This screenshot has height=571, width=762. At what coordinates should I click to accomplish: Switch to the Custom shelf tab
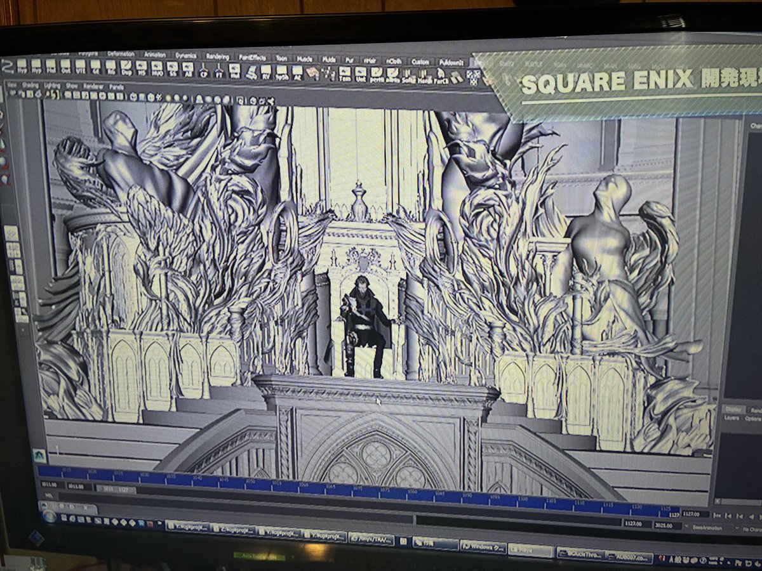click(x=420, y=62)
